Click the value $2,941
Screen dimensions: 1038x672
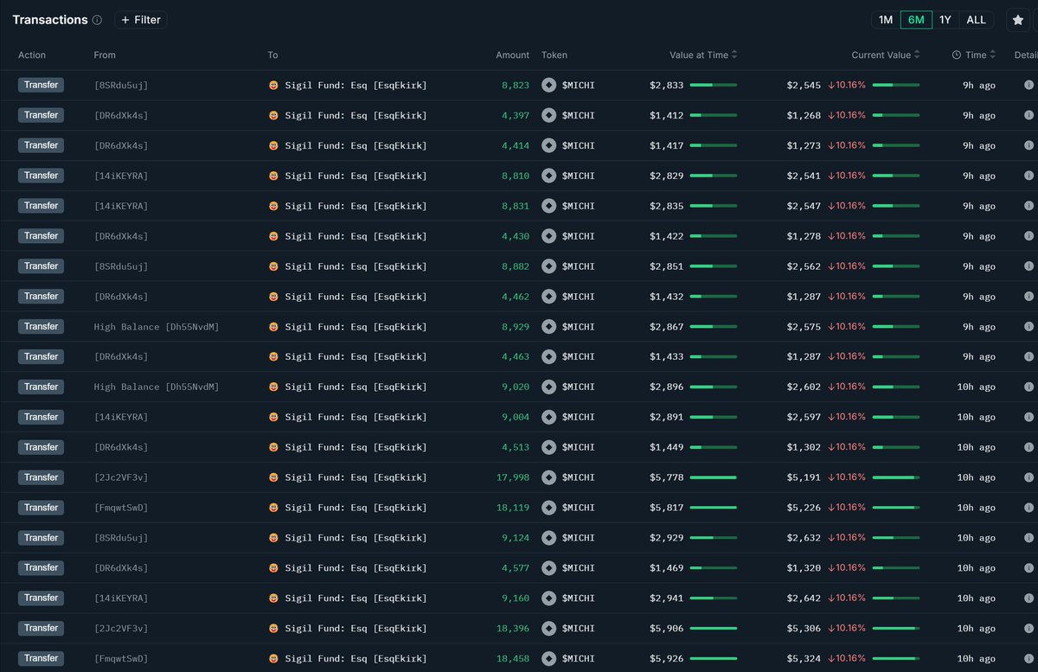pos(667,598)
